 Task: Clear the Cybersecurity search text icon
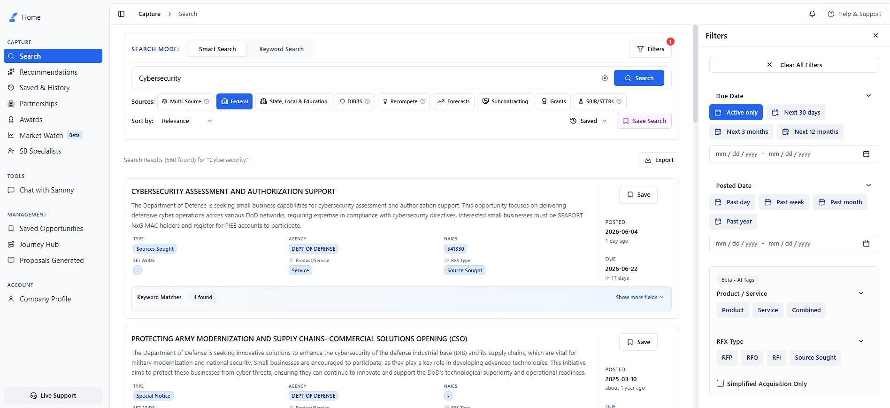605,78
